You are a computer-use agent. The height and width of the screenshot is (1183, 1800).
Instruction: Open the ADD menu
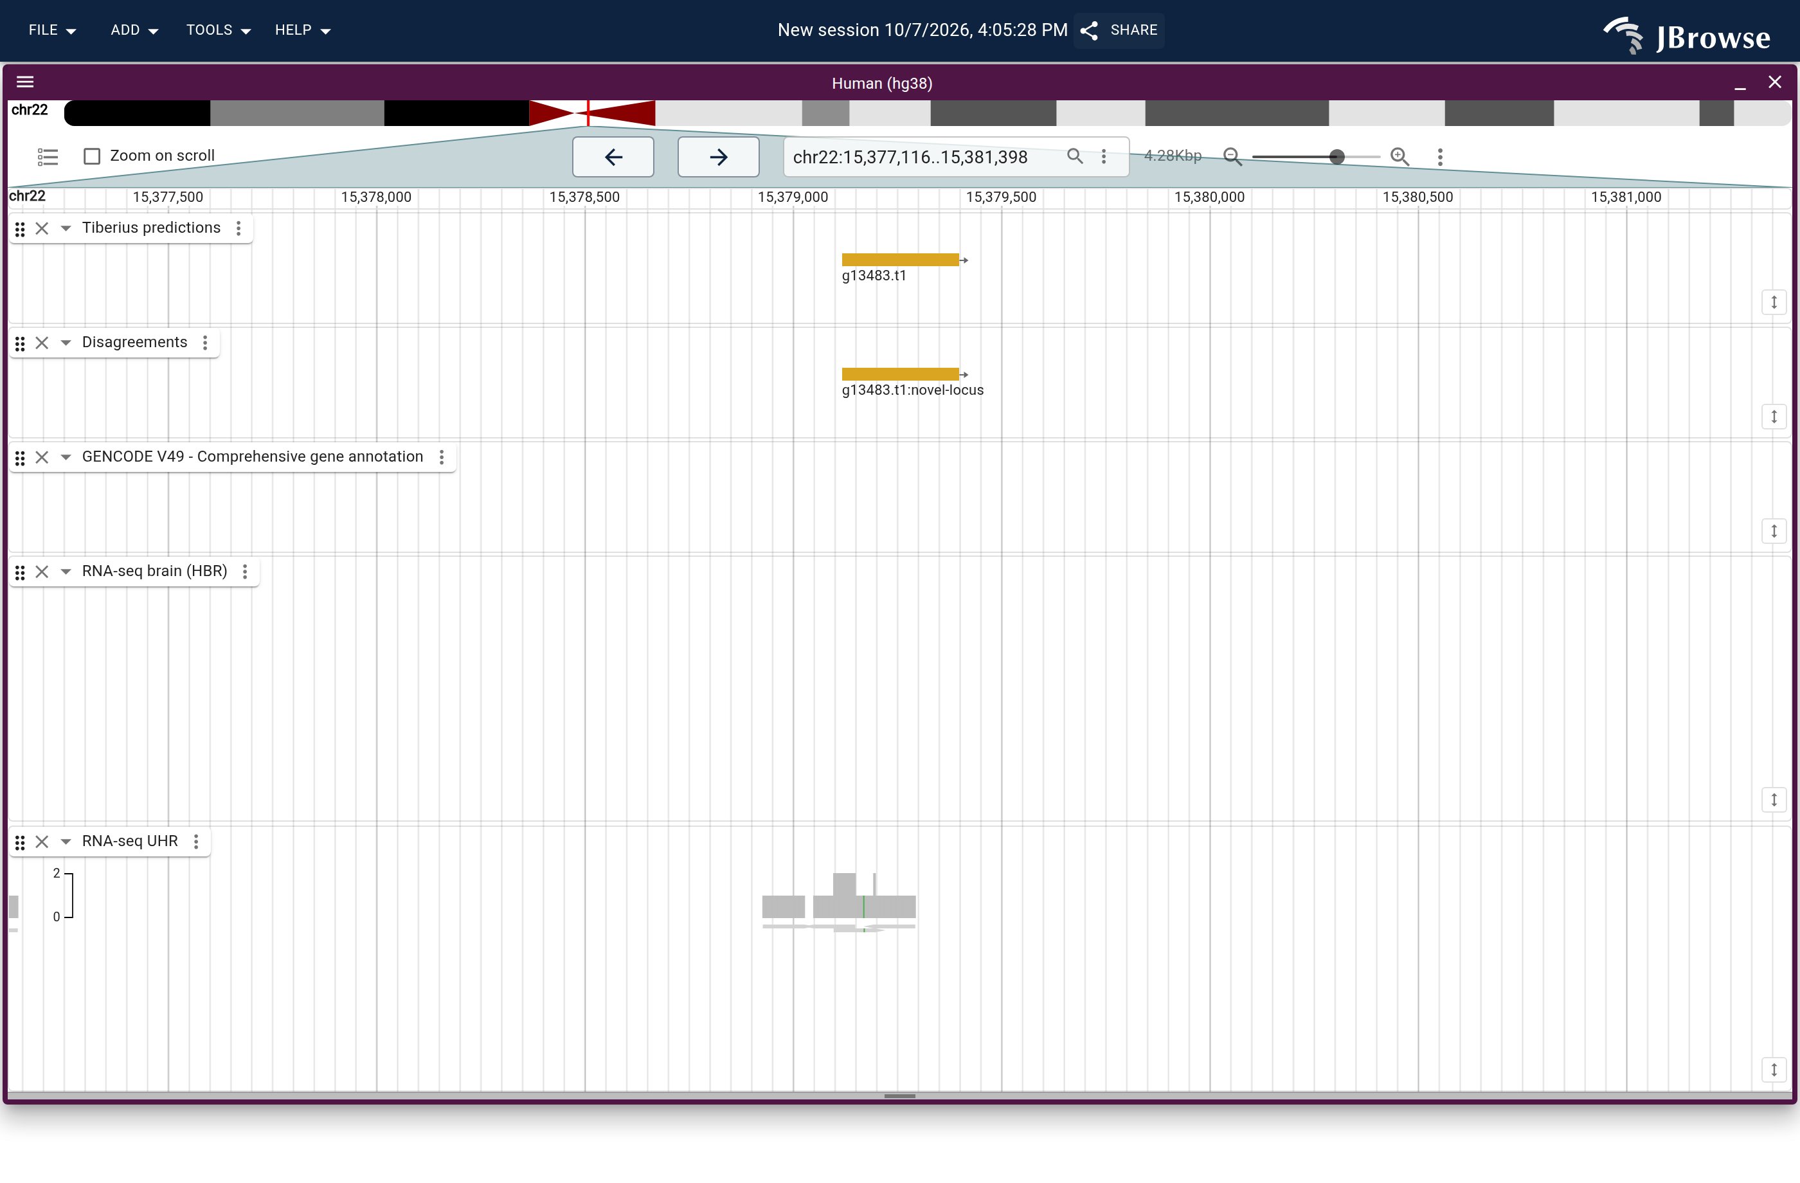pyautogui.click(x=134, y=30)
